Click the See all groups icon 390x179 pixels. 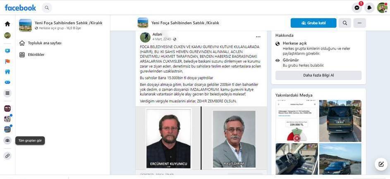(x=7, y=141)
